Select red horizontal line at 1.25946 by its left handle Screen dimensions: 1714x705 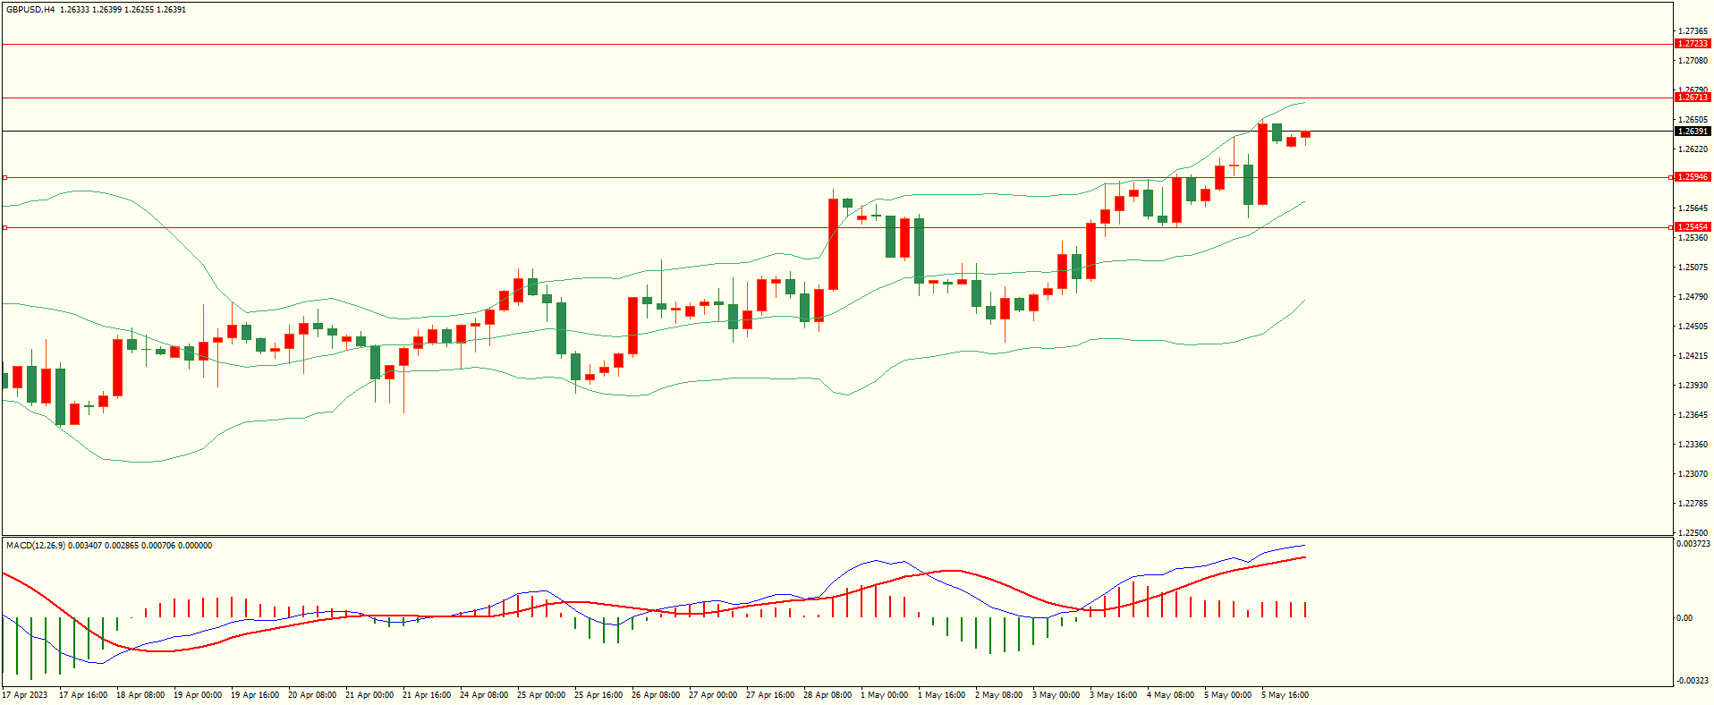click(4, 177)
